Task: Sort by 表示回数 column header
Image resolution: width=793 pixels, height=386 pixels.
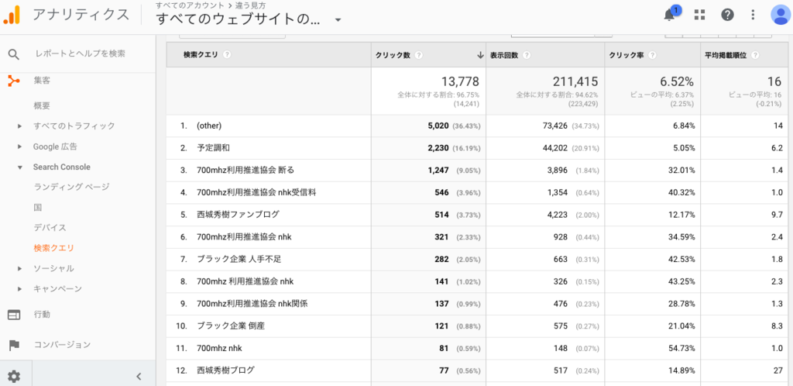Action: 504,55
